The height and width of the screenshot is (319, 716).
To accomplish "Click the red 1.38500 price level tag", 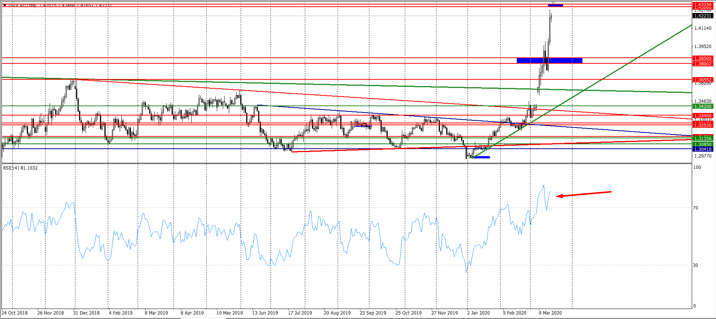I will point(703,59).
